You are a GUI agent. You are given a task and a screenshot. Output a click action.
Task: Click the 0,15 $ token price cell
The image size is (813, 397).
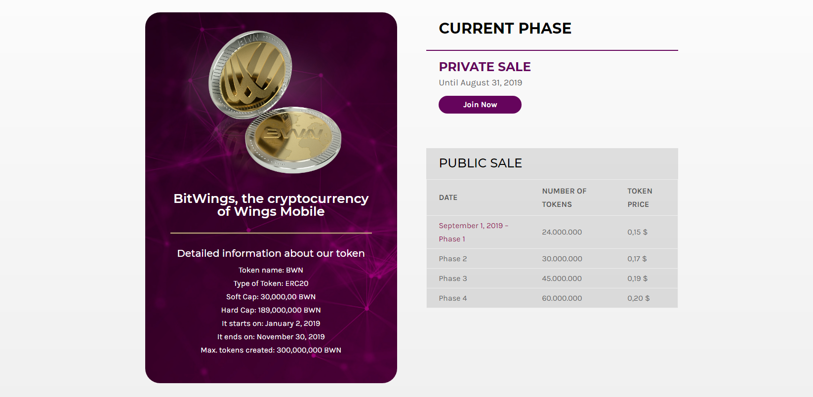(x=637, y=232)
